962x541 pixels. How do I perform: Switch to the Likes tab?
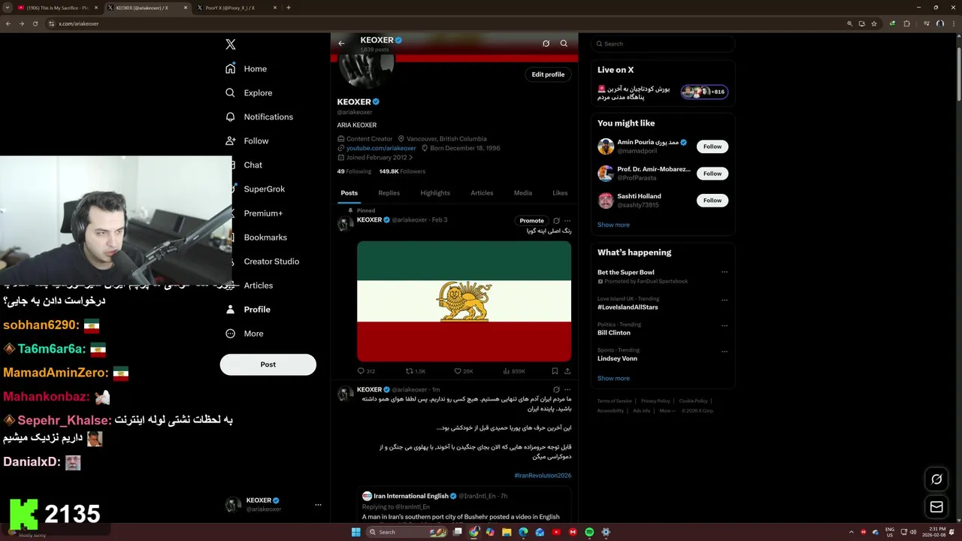[560, 193]
